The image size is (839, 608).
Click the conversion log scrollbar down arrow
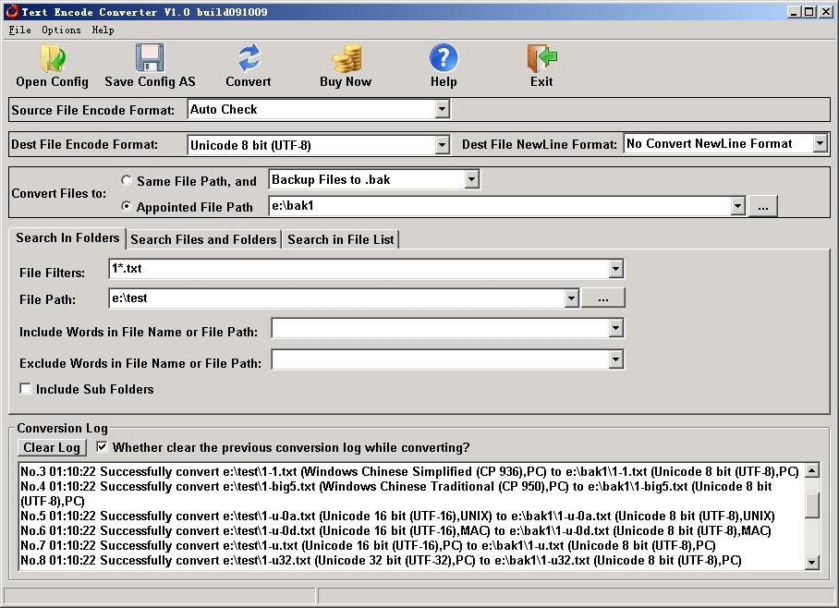point(812,562)
